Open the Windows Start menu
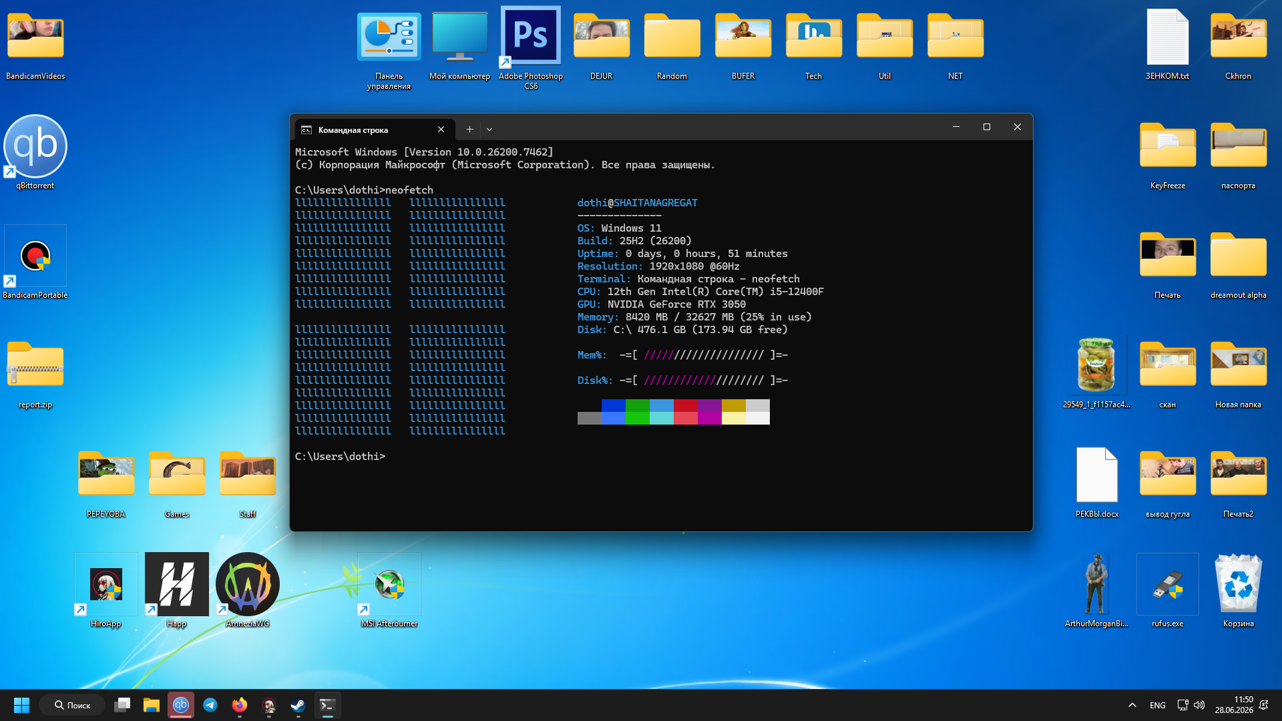 tap(21, 705)
